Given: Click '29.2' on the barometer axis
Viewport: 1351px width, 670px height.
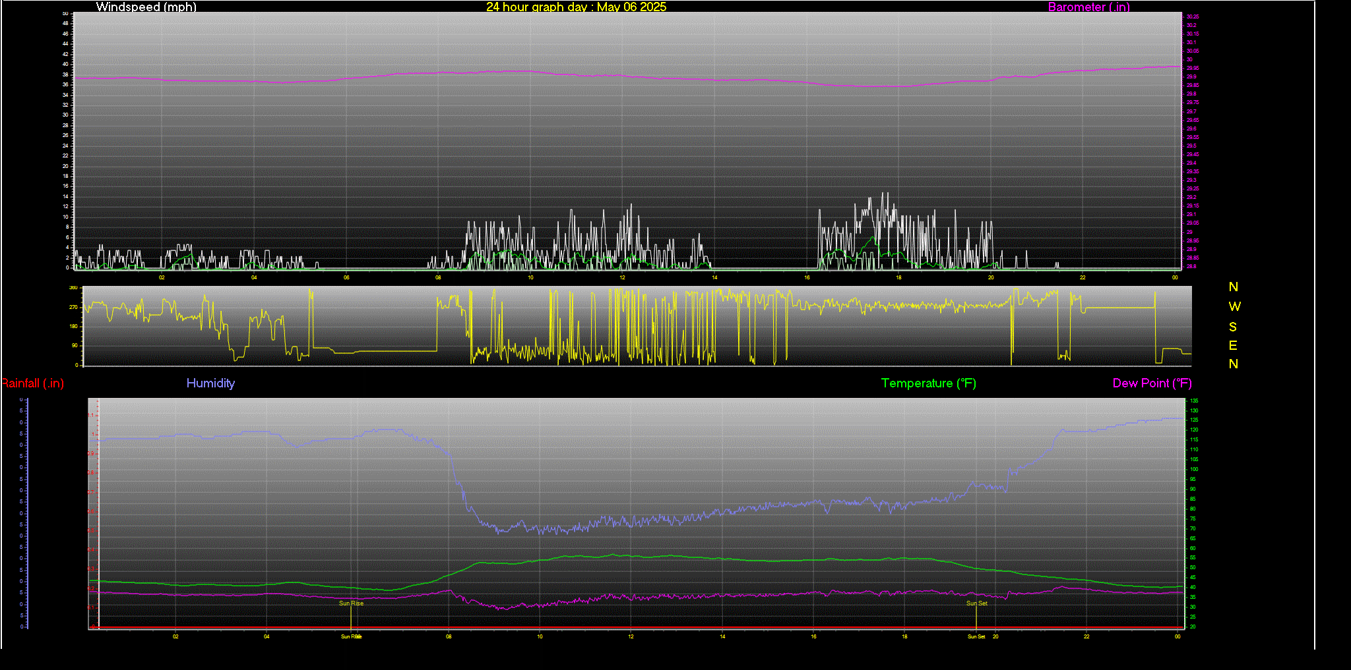Looking at the screenshot, I should click(x=1191, y=197).
